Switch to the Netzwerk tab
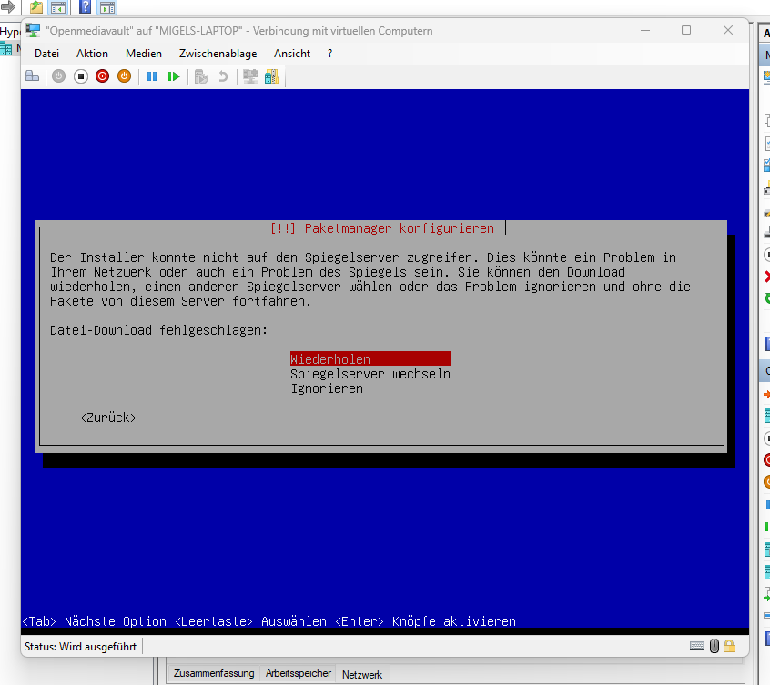 click(x=361, y=674)
